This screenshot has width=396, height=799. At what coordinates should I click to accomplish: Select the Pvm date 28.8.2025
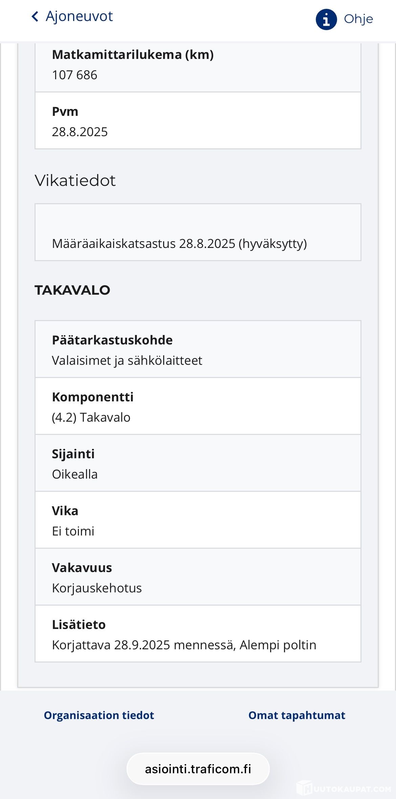[80, 132]
